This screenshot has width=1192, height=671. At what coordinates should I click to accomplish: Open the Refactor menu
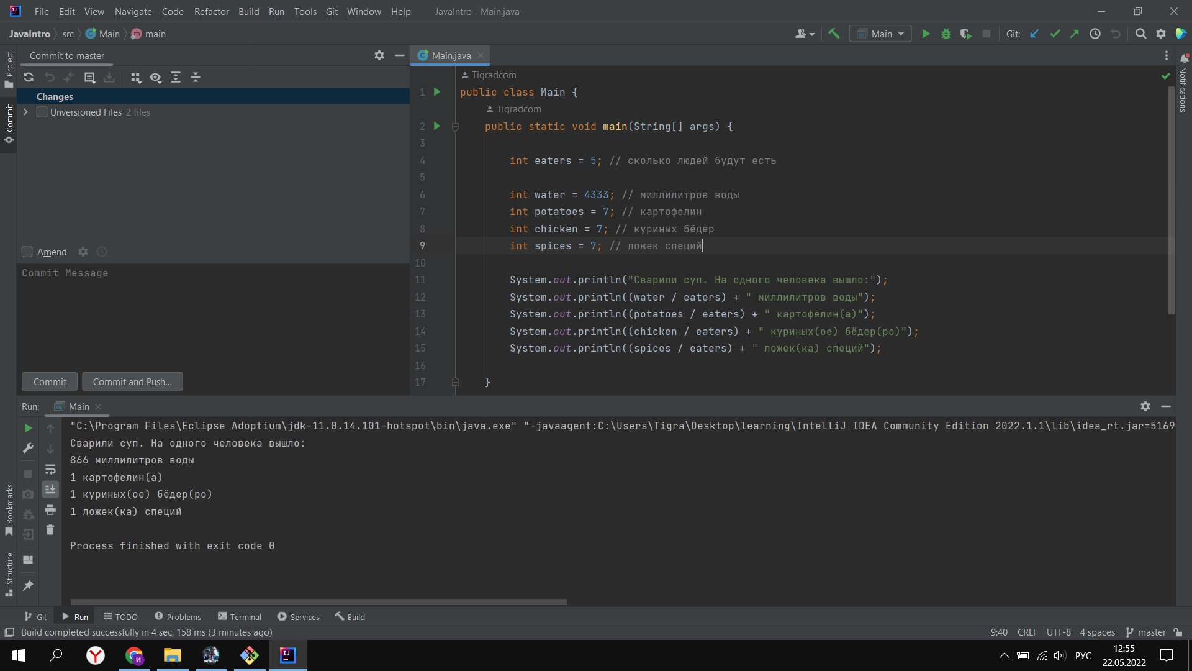click(x=211, y=11)
